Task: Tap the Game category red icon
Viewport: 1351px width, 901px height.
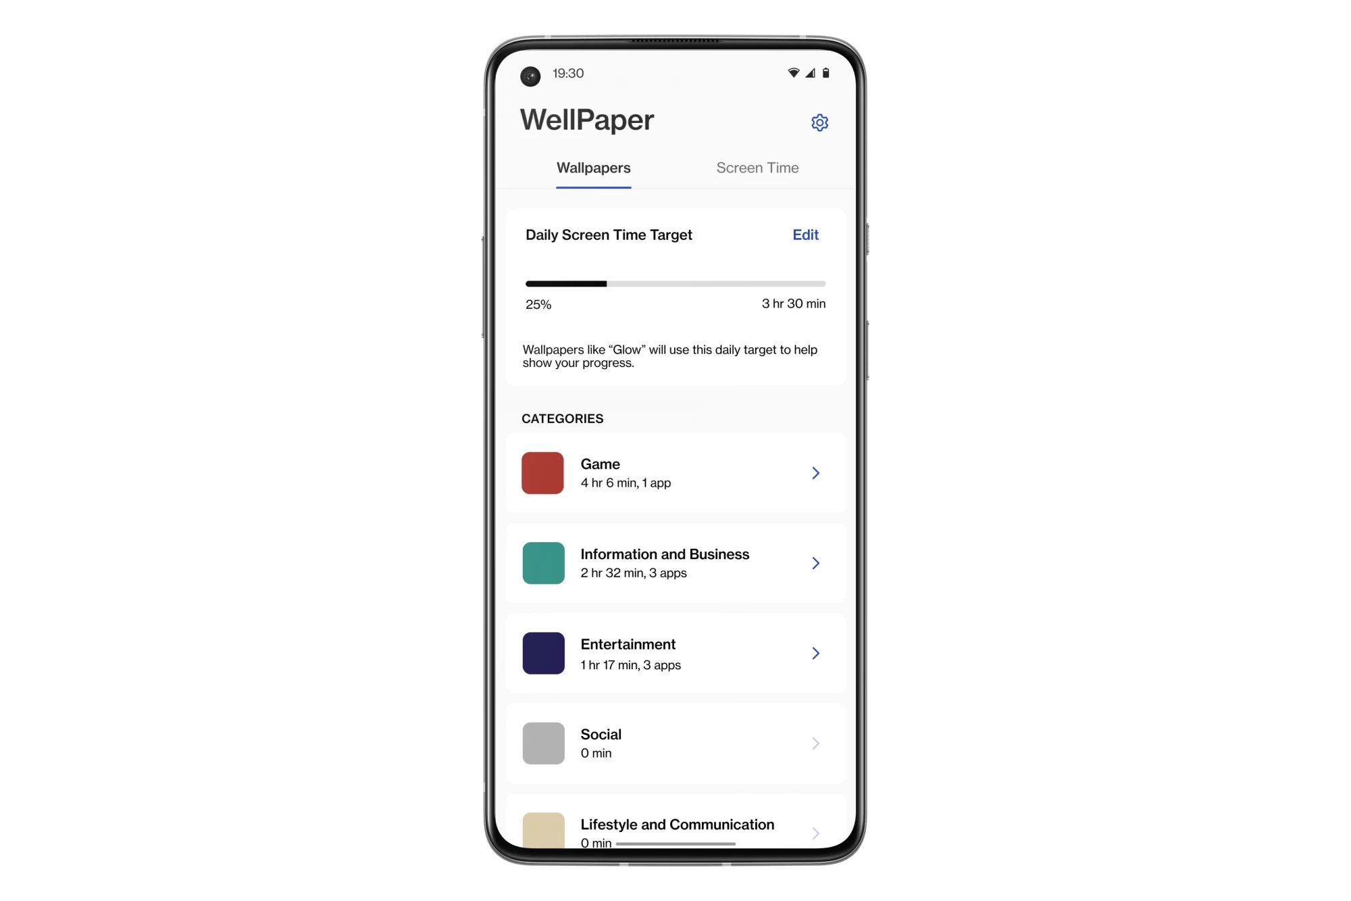Action: (542, 472)
